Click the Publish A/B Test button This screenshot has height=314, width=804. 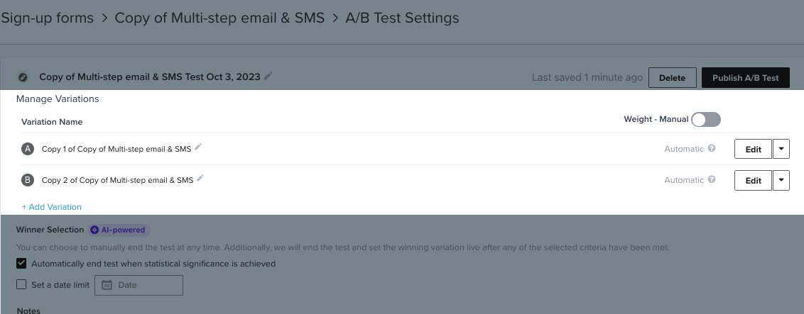tap(745, 78)
